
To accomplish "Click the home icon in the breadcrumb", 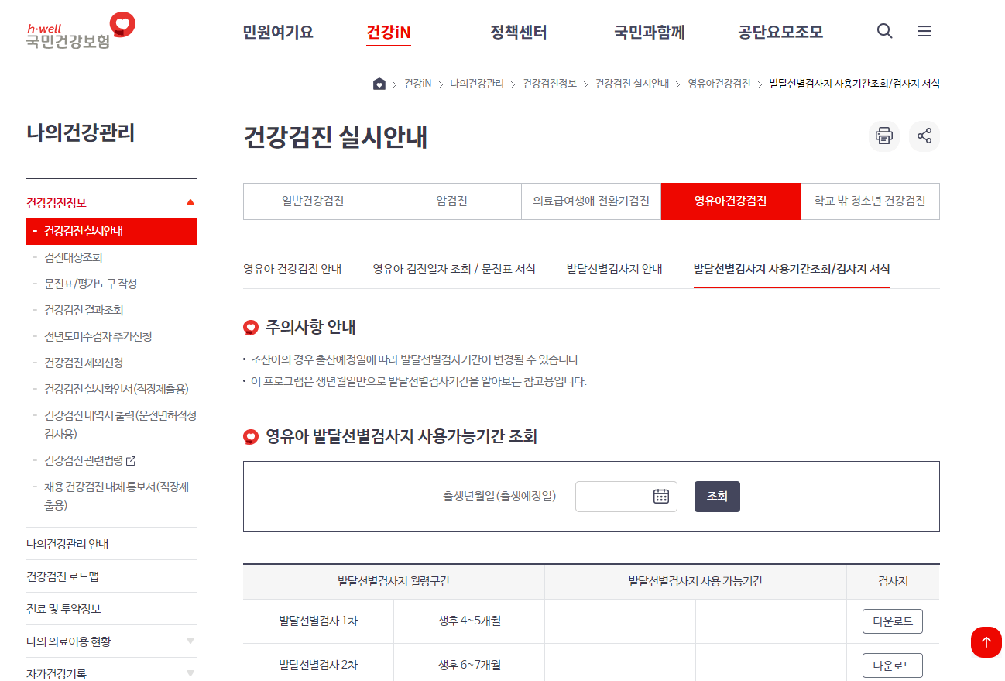I will [x=378, y=83].
